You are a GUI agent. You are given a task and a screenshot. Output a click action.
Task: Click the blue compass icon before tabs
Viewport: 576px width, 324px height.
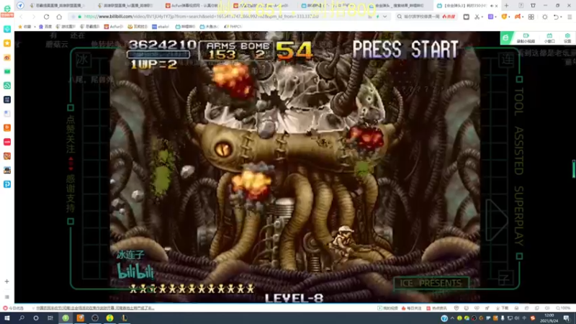(x=20, y=6)
